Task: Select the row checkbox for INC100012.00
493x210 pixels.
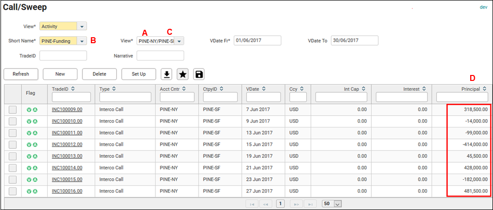Action: [13, 144]
